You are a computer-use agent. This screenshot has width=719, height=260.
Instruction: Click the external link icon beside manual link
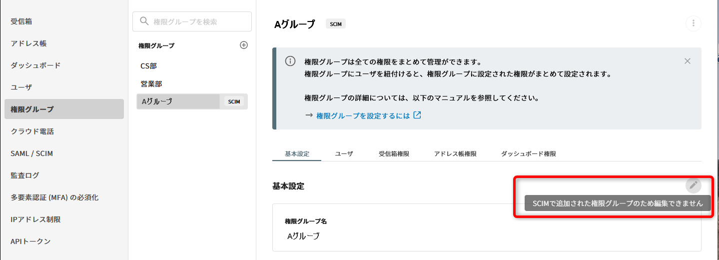click(417, 115)
